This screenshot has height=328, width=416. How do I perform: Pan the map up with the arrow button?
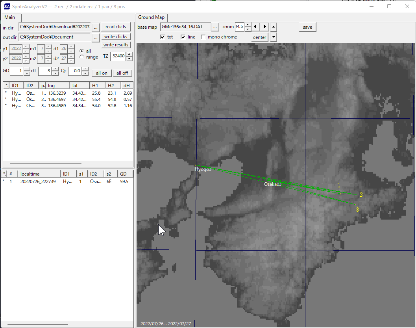[274, 27]
